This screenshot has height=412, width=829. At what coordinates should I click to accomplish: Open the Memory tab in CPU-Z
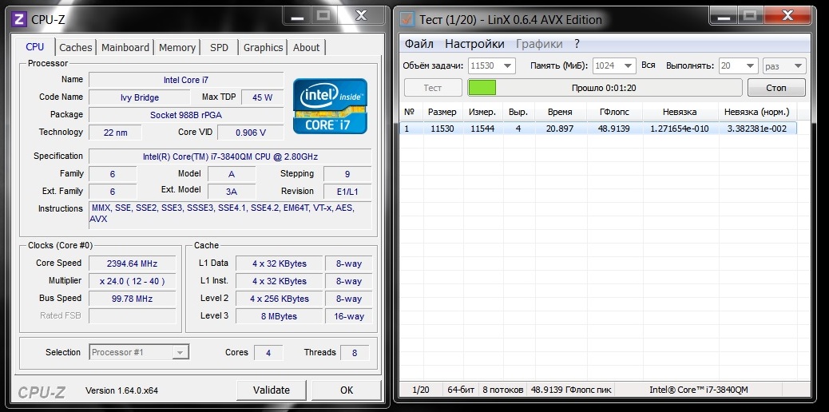177,48
